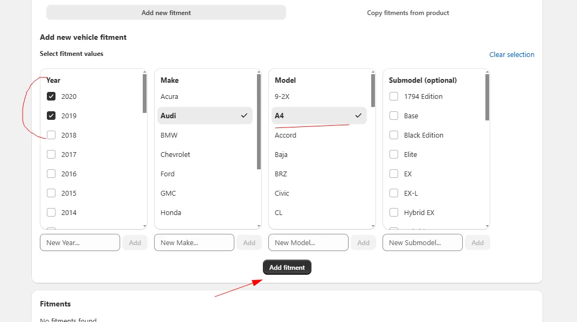Pick Accord from the Model list

click(x=286, y=135)
